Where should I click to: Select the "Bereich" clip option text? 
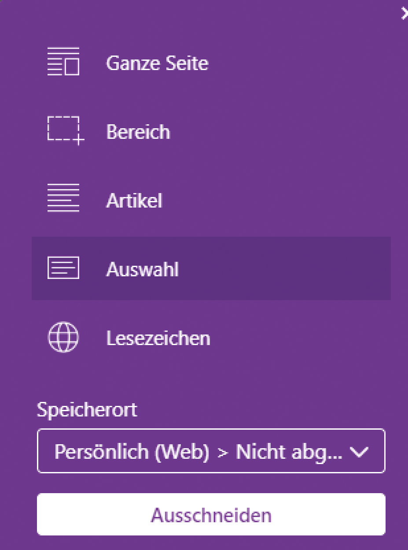tap(138, 132)
